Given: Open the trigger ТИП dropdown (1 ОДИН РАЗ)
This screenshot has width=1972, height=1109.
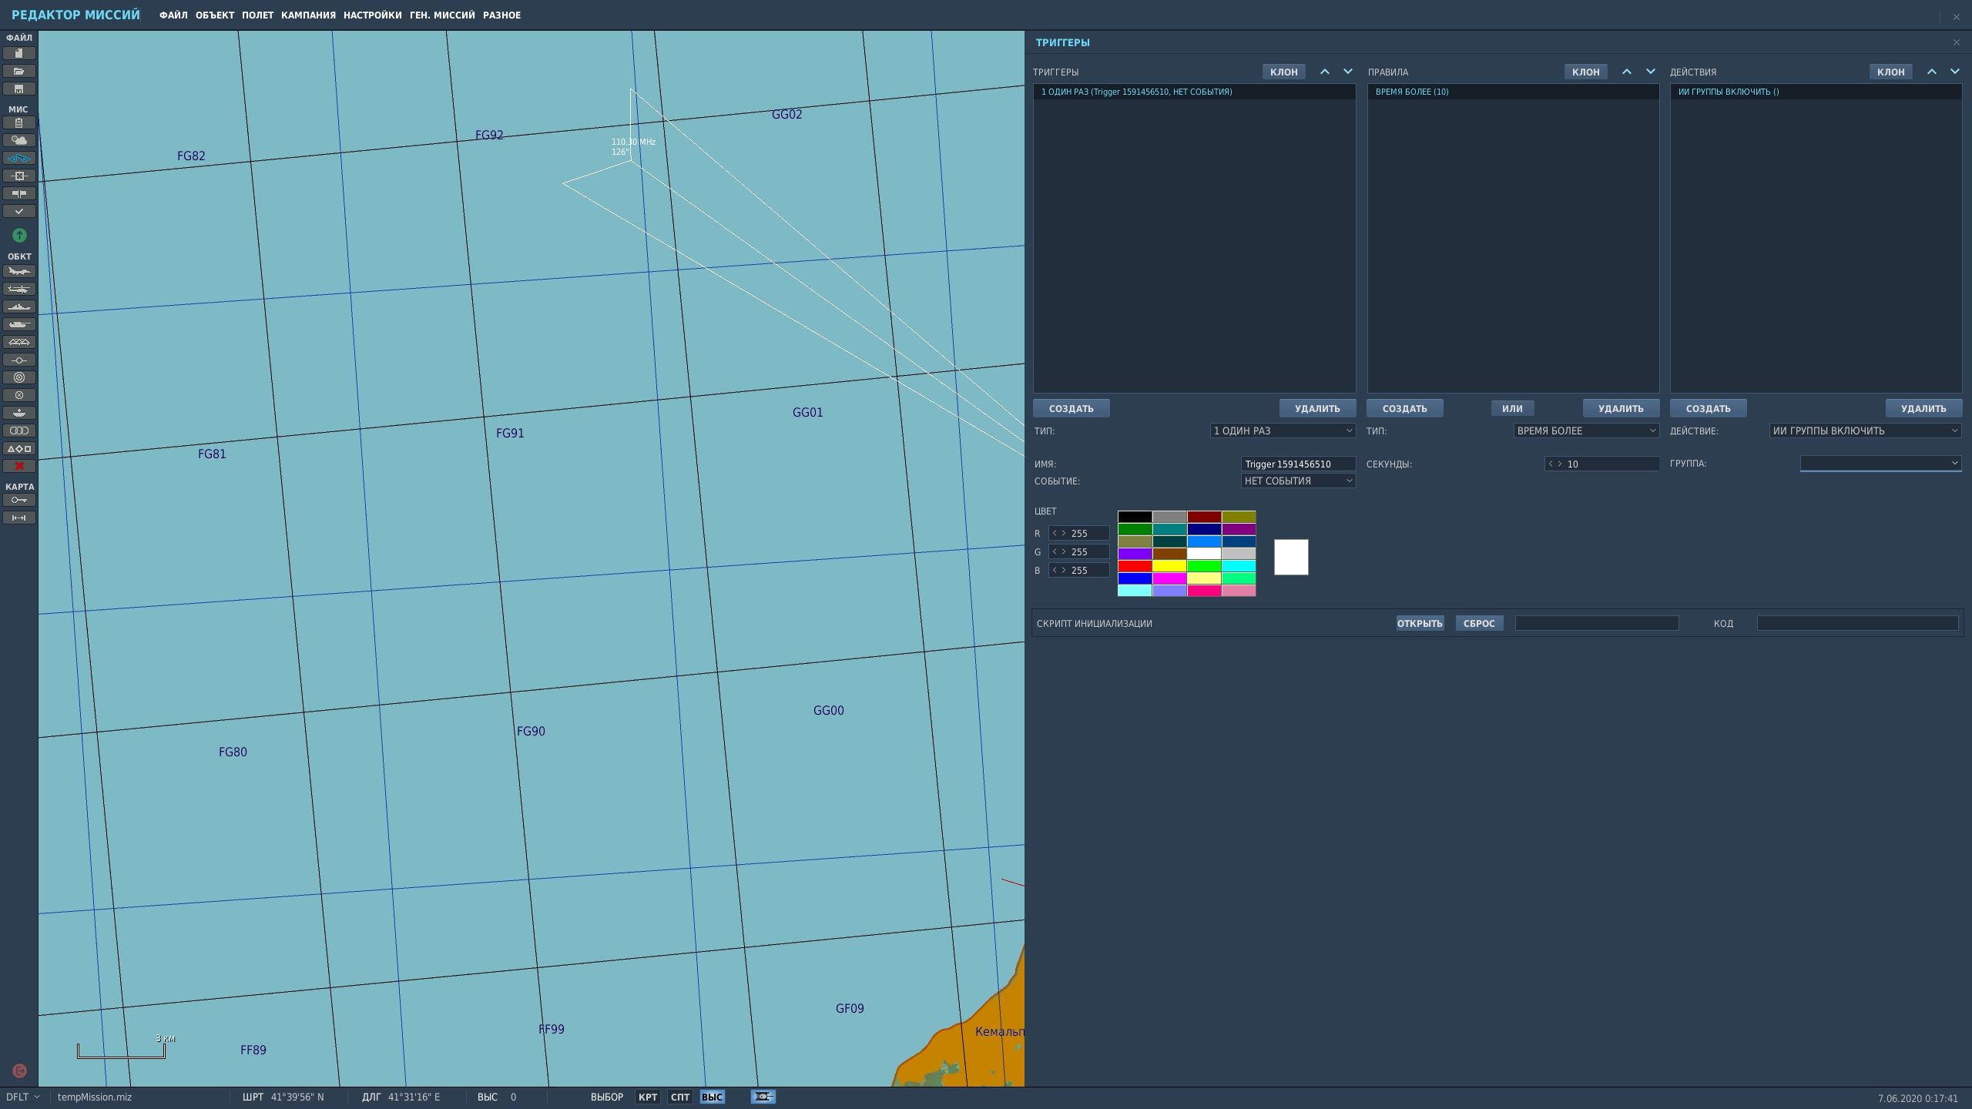Looking at the screenshot, I should [x=1283, y=431].
